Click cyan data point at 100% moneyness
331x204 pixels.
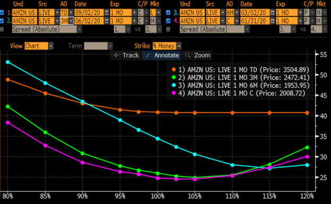point(158,139)
